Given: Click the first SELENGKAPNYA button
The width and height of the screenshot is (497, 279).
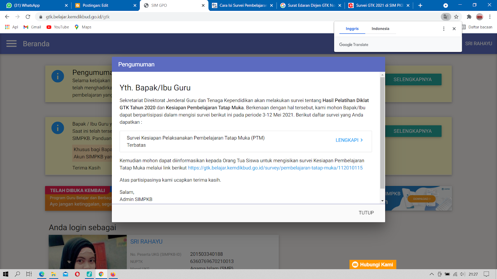Looking at the screenshot, I should [413, 79].
